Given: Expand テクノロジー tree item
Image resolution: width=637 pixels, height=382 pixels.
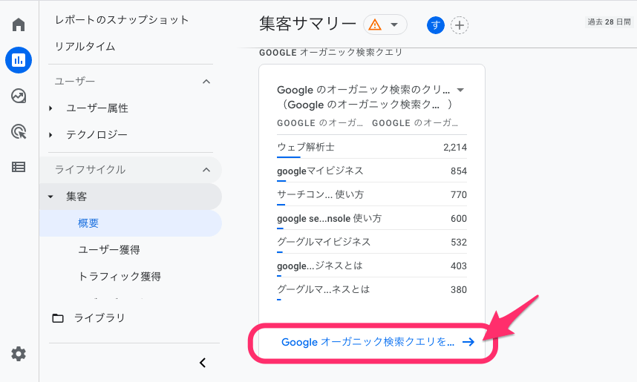Looking at the screenshot, I should [x=50, y=135].
